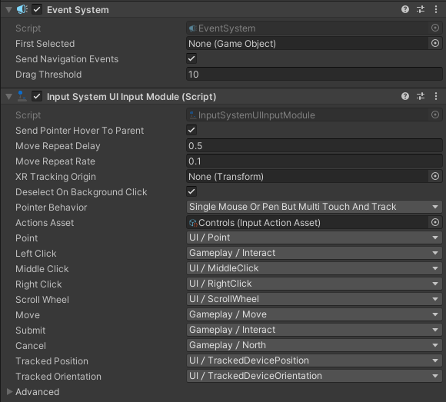Open Event System three-dot context menu

436,10
